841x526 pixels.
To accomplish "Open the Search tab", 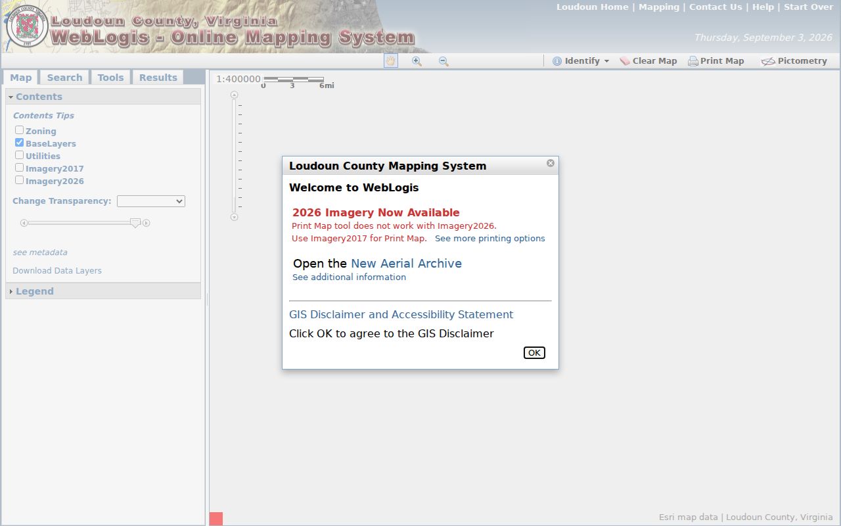I will coord(64,78).
